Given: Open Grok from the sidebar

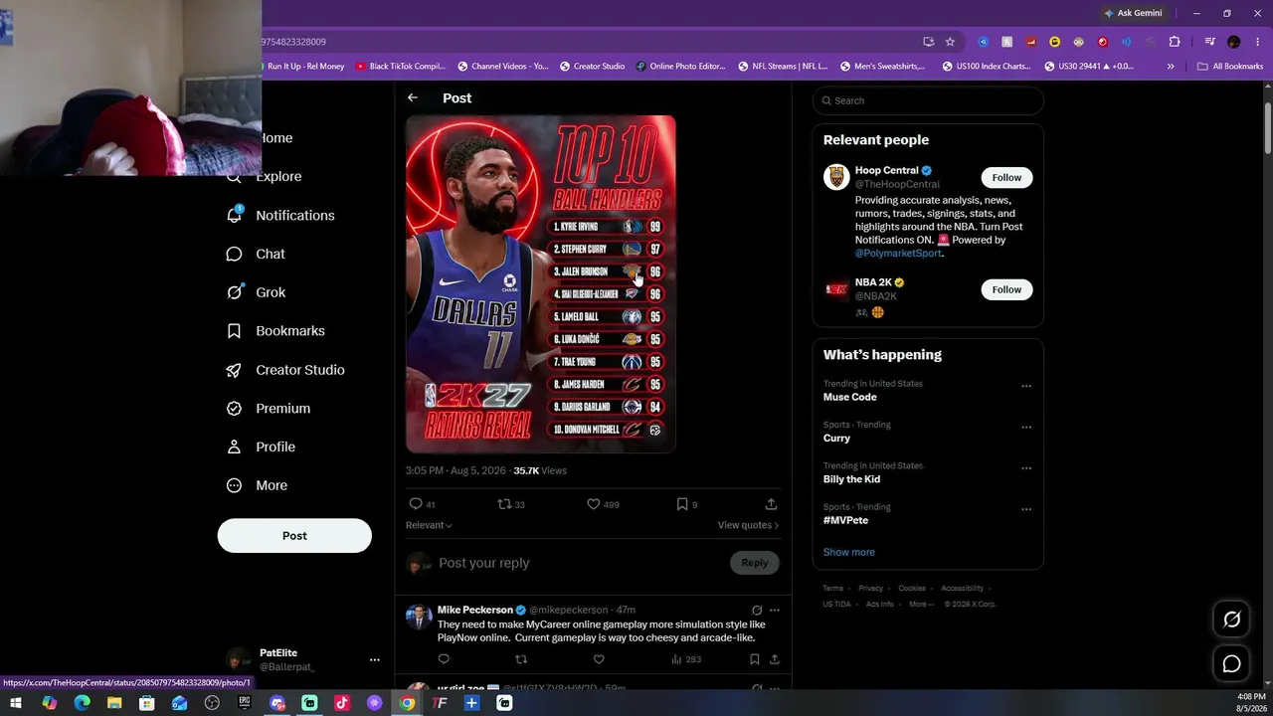Looking at the screenshot, I should 257,292.
